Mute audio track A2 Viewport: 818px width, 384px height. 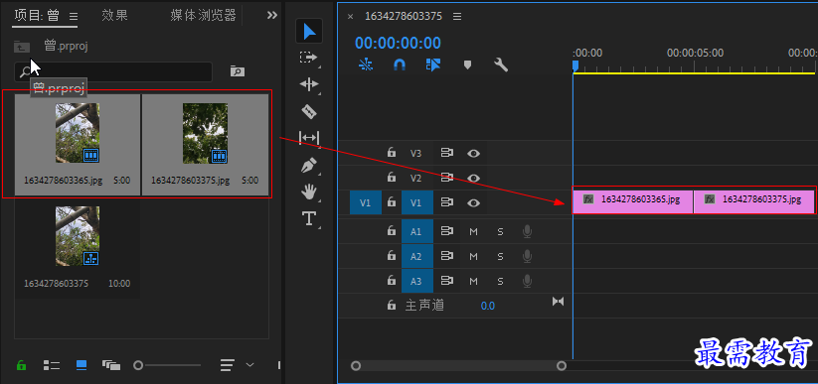pyautogui.click(x=474, y=256)
